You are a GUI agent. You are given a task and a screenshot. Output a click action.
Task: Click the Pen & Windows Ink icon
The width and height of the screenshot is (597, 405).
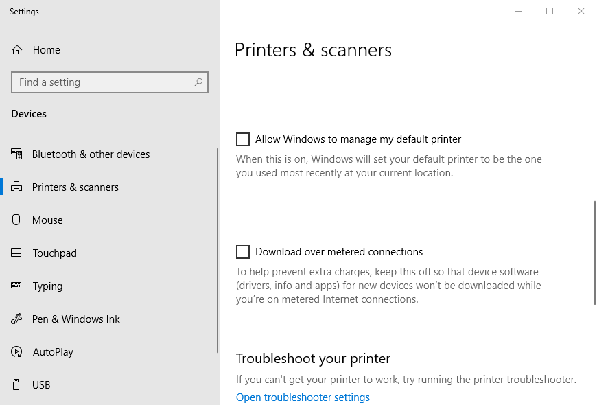(x=16, y=319)
